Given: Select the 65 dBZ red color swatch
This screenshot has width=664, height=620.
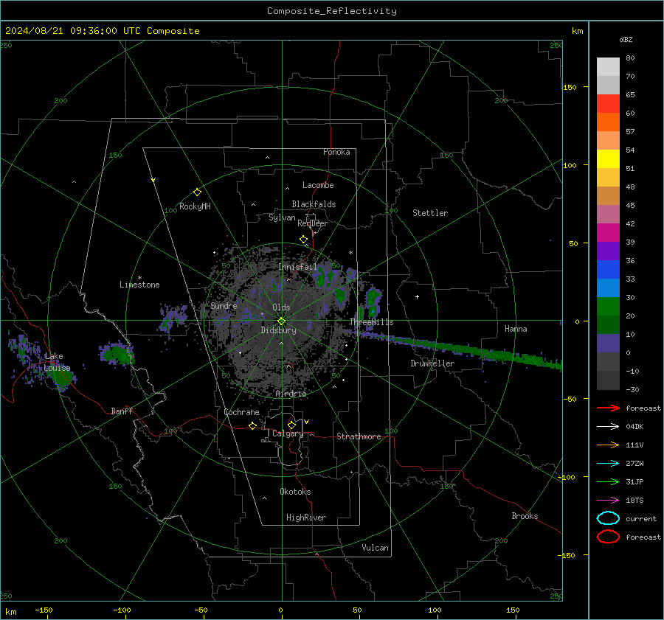Looking at the screenshot, I should point(608,104).
